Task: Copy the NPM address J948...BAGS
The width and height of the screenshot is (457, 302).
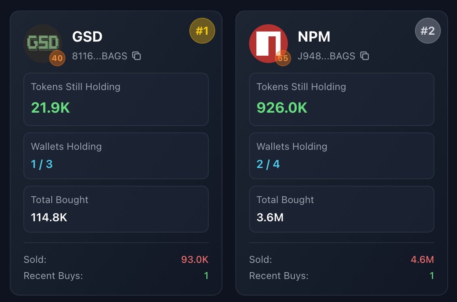Action: (364, 56)
